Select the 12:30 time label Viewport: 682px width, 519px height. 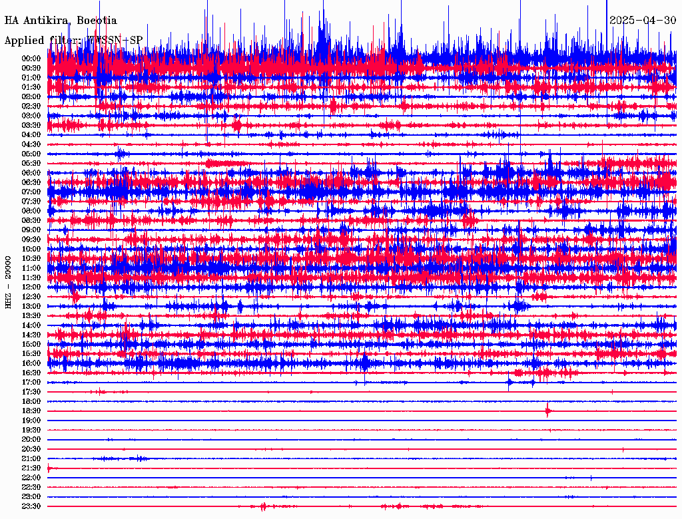[x=31, y=297]
